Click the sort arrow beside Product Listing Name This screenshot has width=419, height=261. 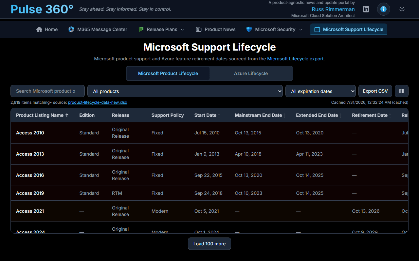tap(67, 115)
